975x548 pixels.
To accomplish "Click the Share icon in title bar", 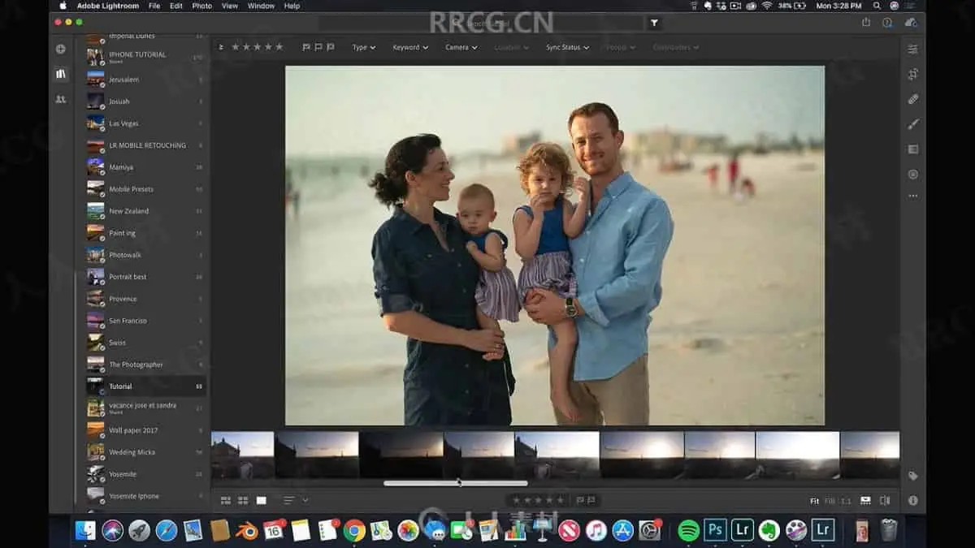I will pos(865,23).
